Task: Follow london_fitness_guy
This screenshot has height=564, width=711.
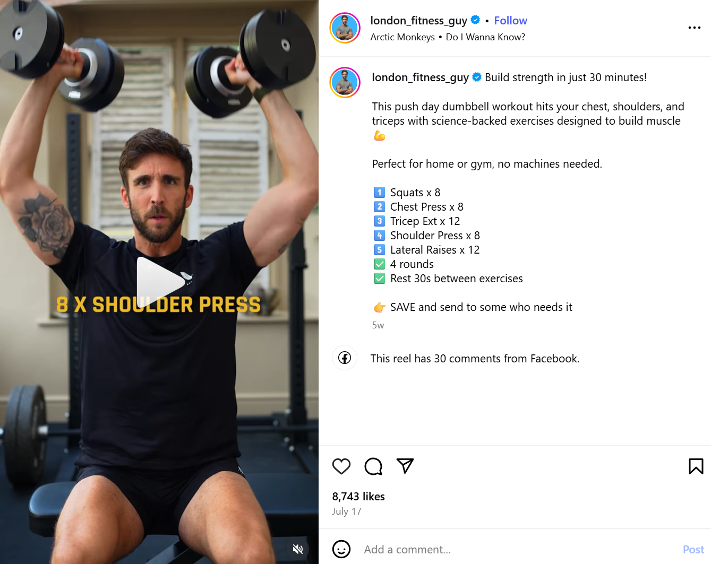Action: tap(510, 21)
